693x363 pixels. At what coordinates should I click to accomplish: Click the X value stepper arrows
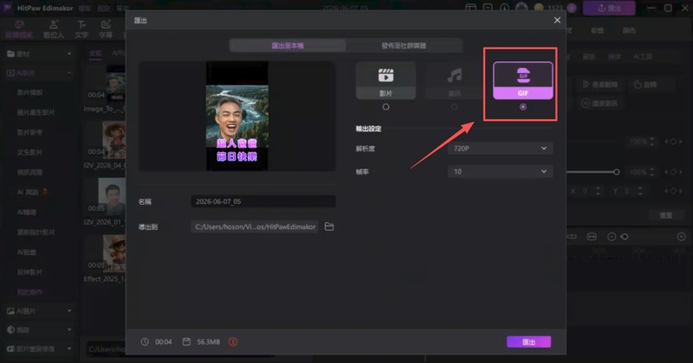pyautogui.click(x=598, y=191)
